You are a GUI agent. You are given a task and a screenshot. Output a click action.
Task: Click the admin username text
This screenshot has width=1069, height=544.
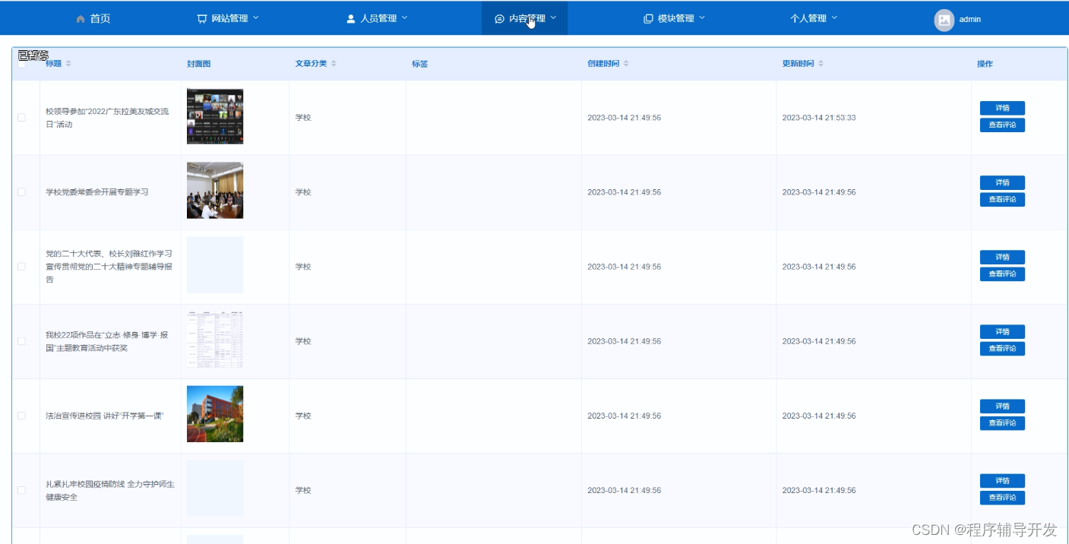pyautogui.click(x=970, y=20)
